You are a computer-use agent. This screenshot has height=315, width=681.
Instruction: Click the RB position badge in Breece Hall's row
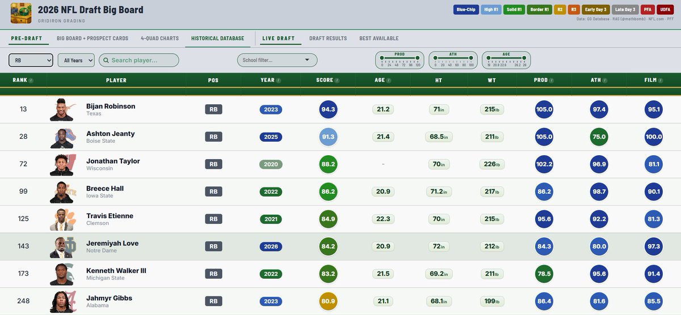[x=213, y=192]
